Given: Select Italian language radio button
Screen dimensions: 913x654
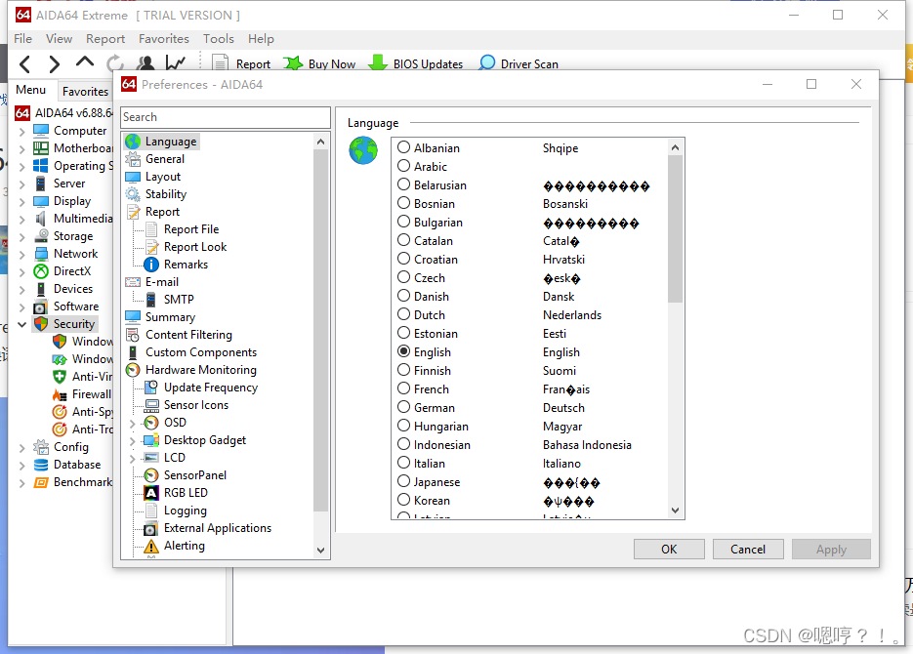Looking at the screenshot, I should point(403,463).
